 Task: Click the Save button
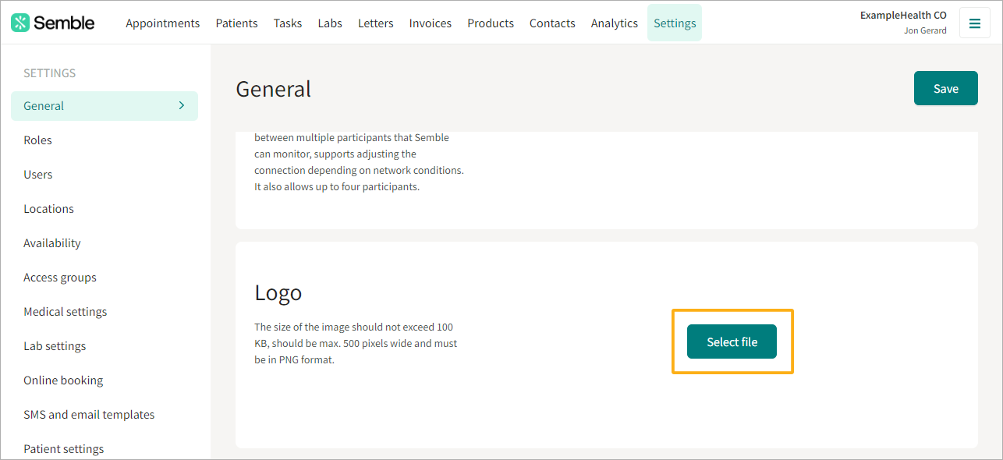coord(946,88)
